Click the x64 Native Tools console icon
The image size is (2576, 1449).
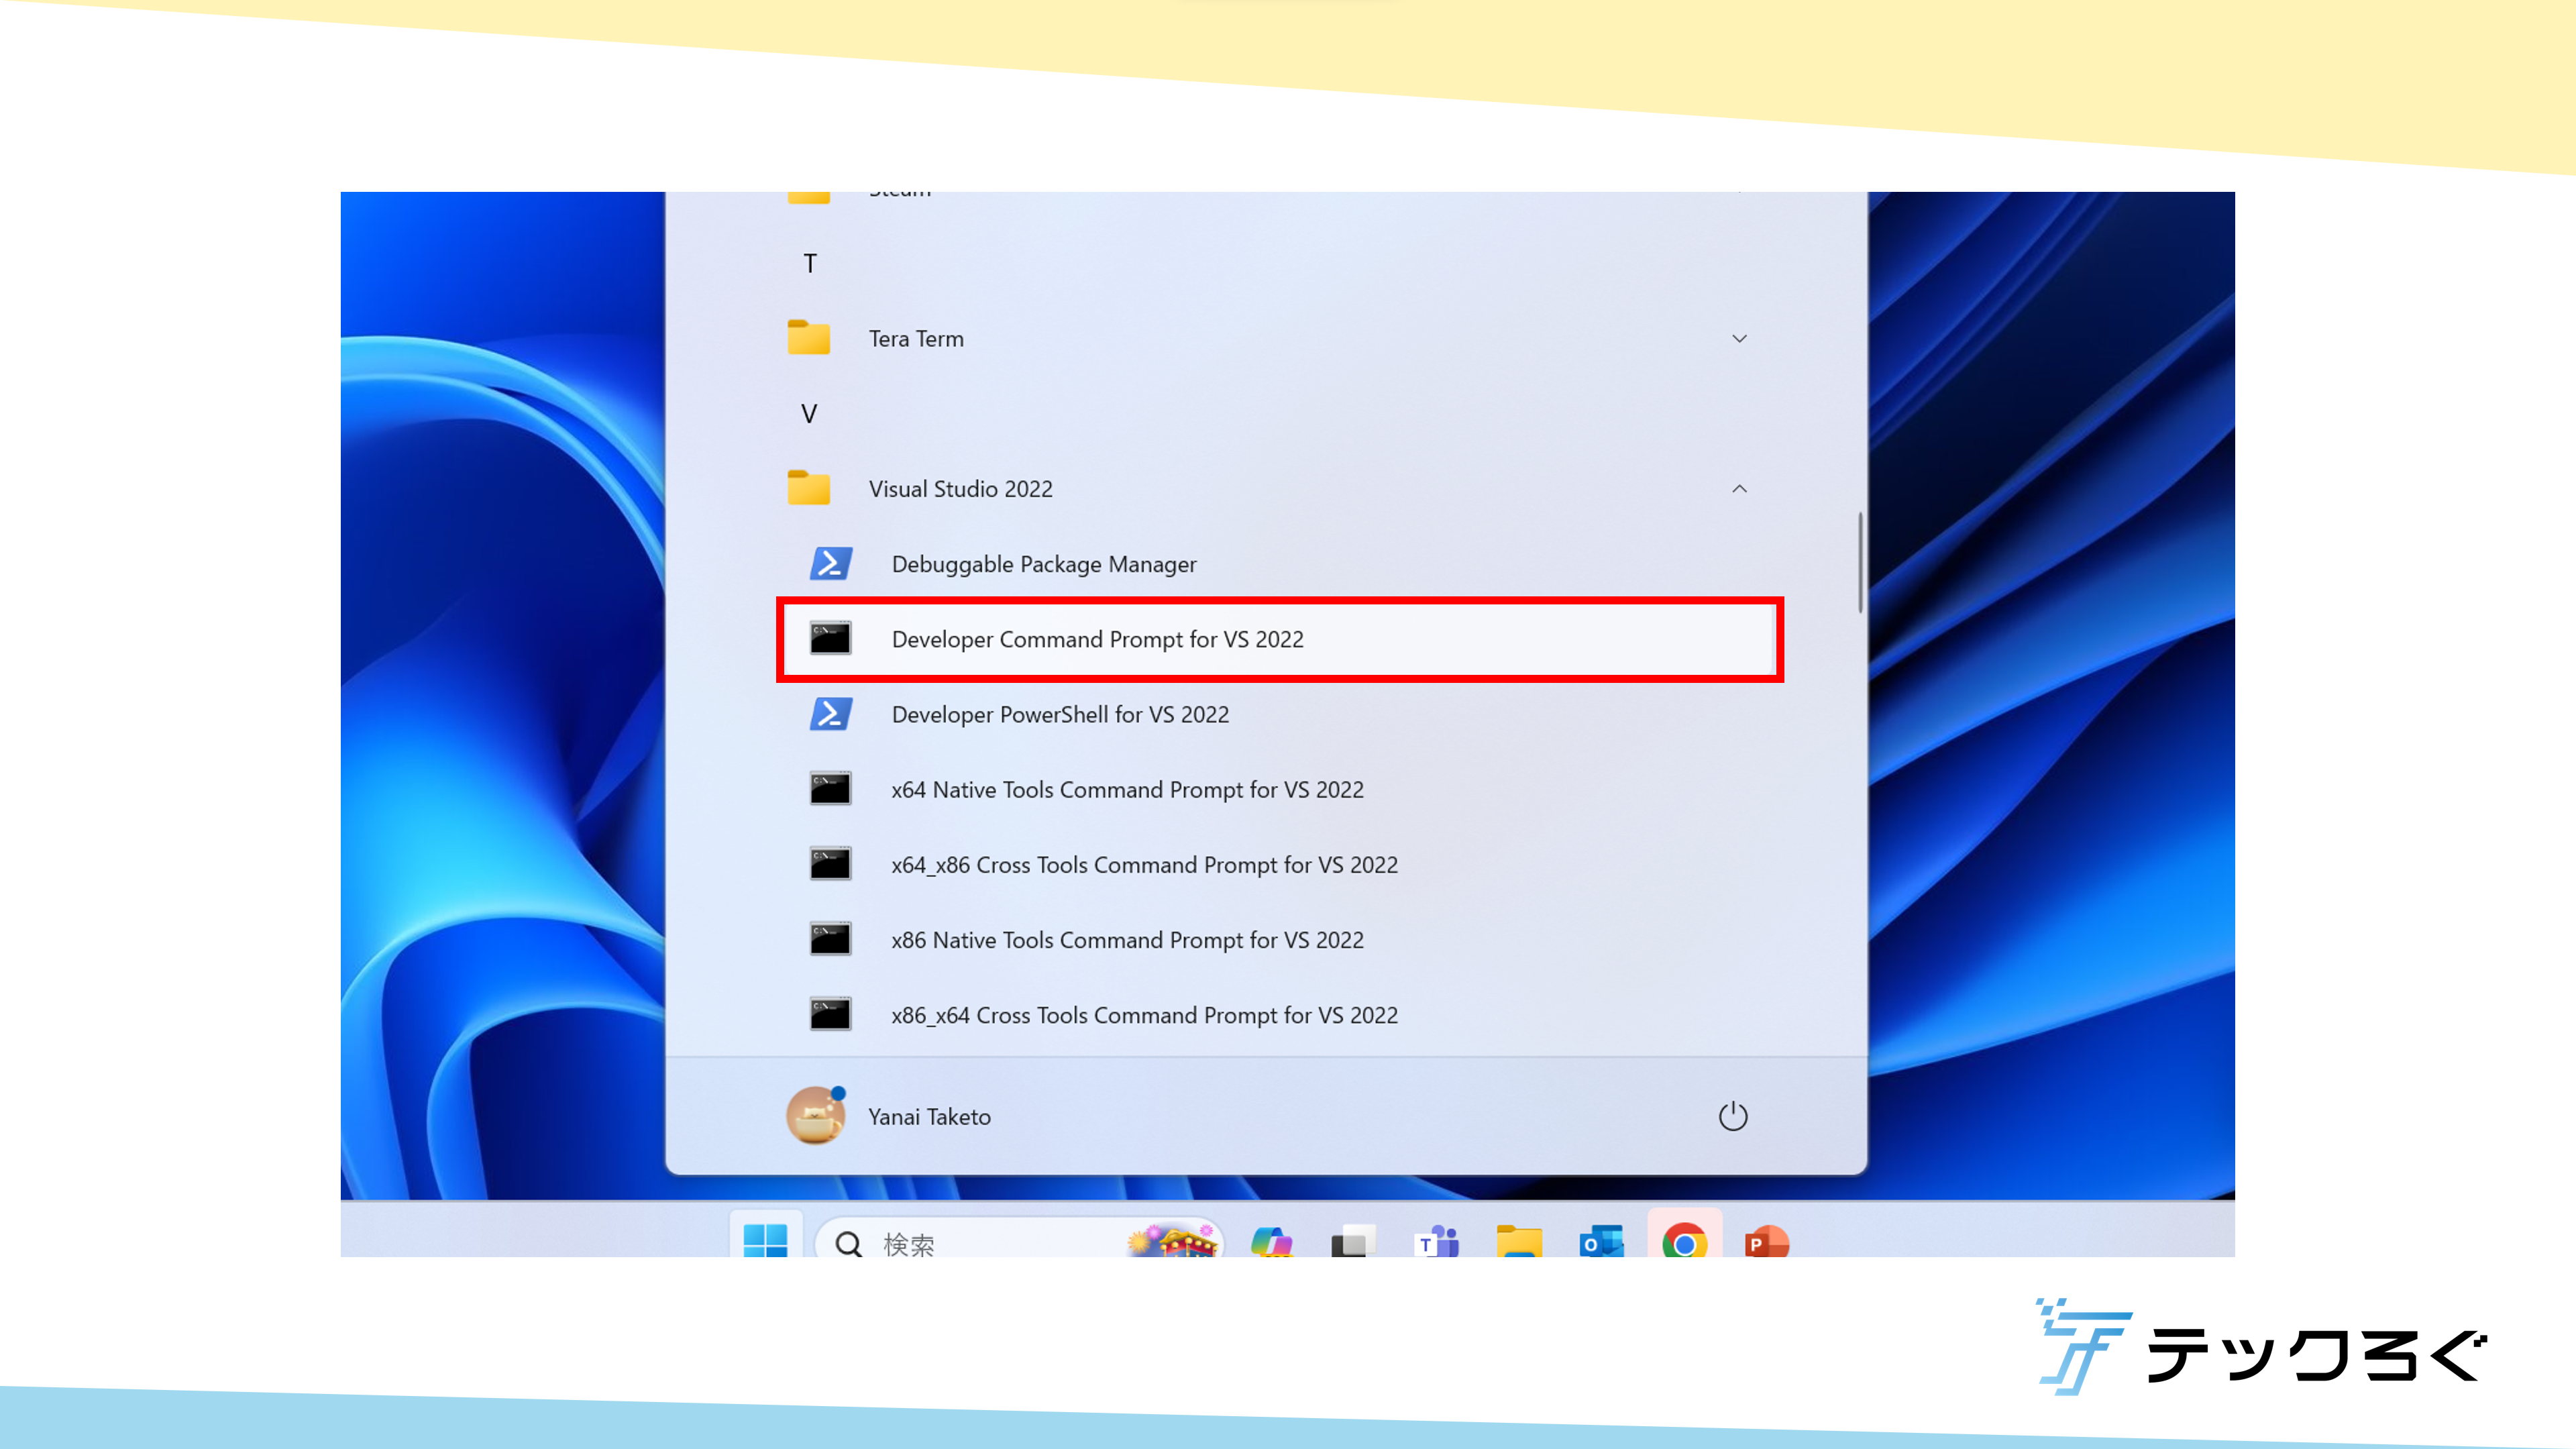pos(830,789)
